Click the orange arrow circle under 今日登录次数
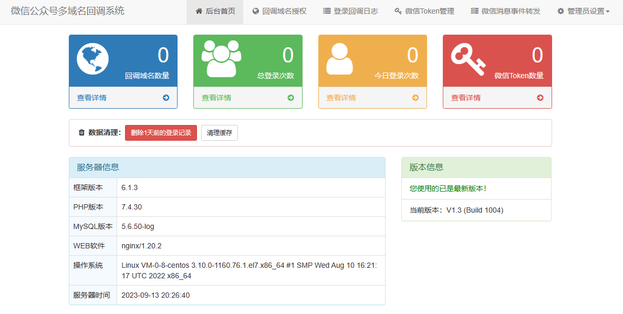 (416, 98)
